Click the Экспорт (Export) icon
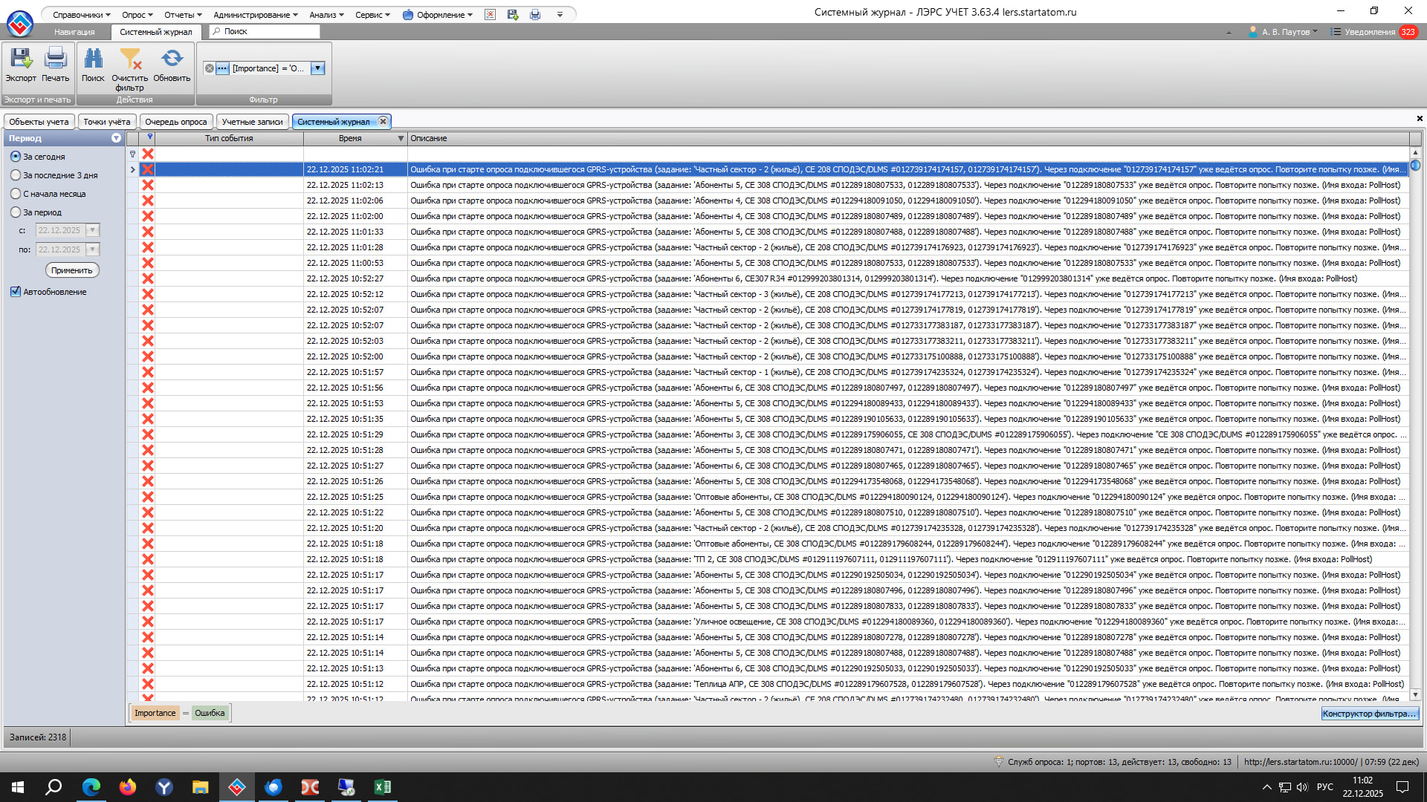 point(21,59)
